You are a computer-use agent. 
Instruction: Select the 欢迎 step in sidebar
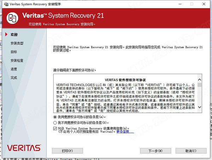tap(14, 35)
